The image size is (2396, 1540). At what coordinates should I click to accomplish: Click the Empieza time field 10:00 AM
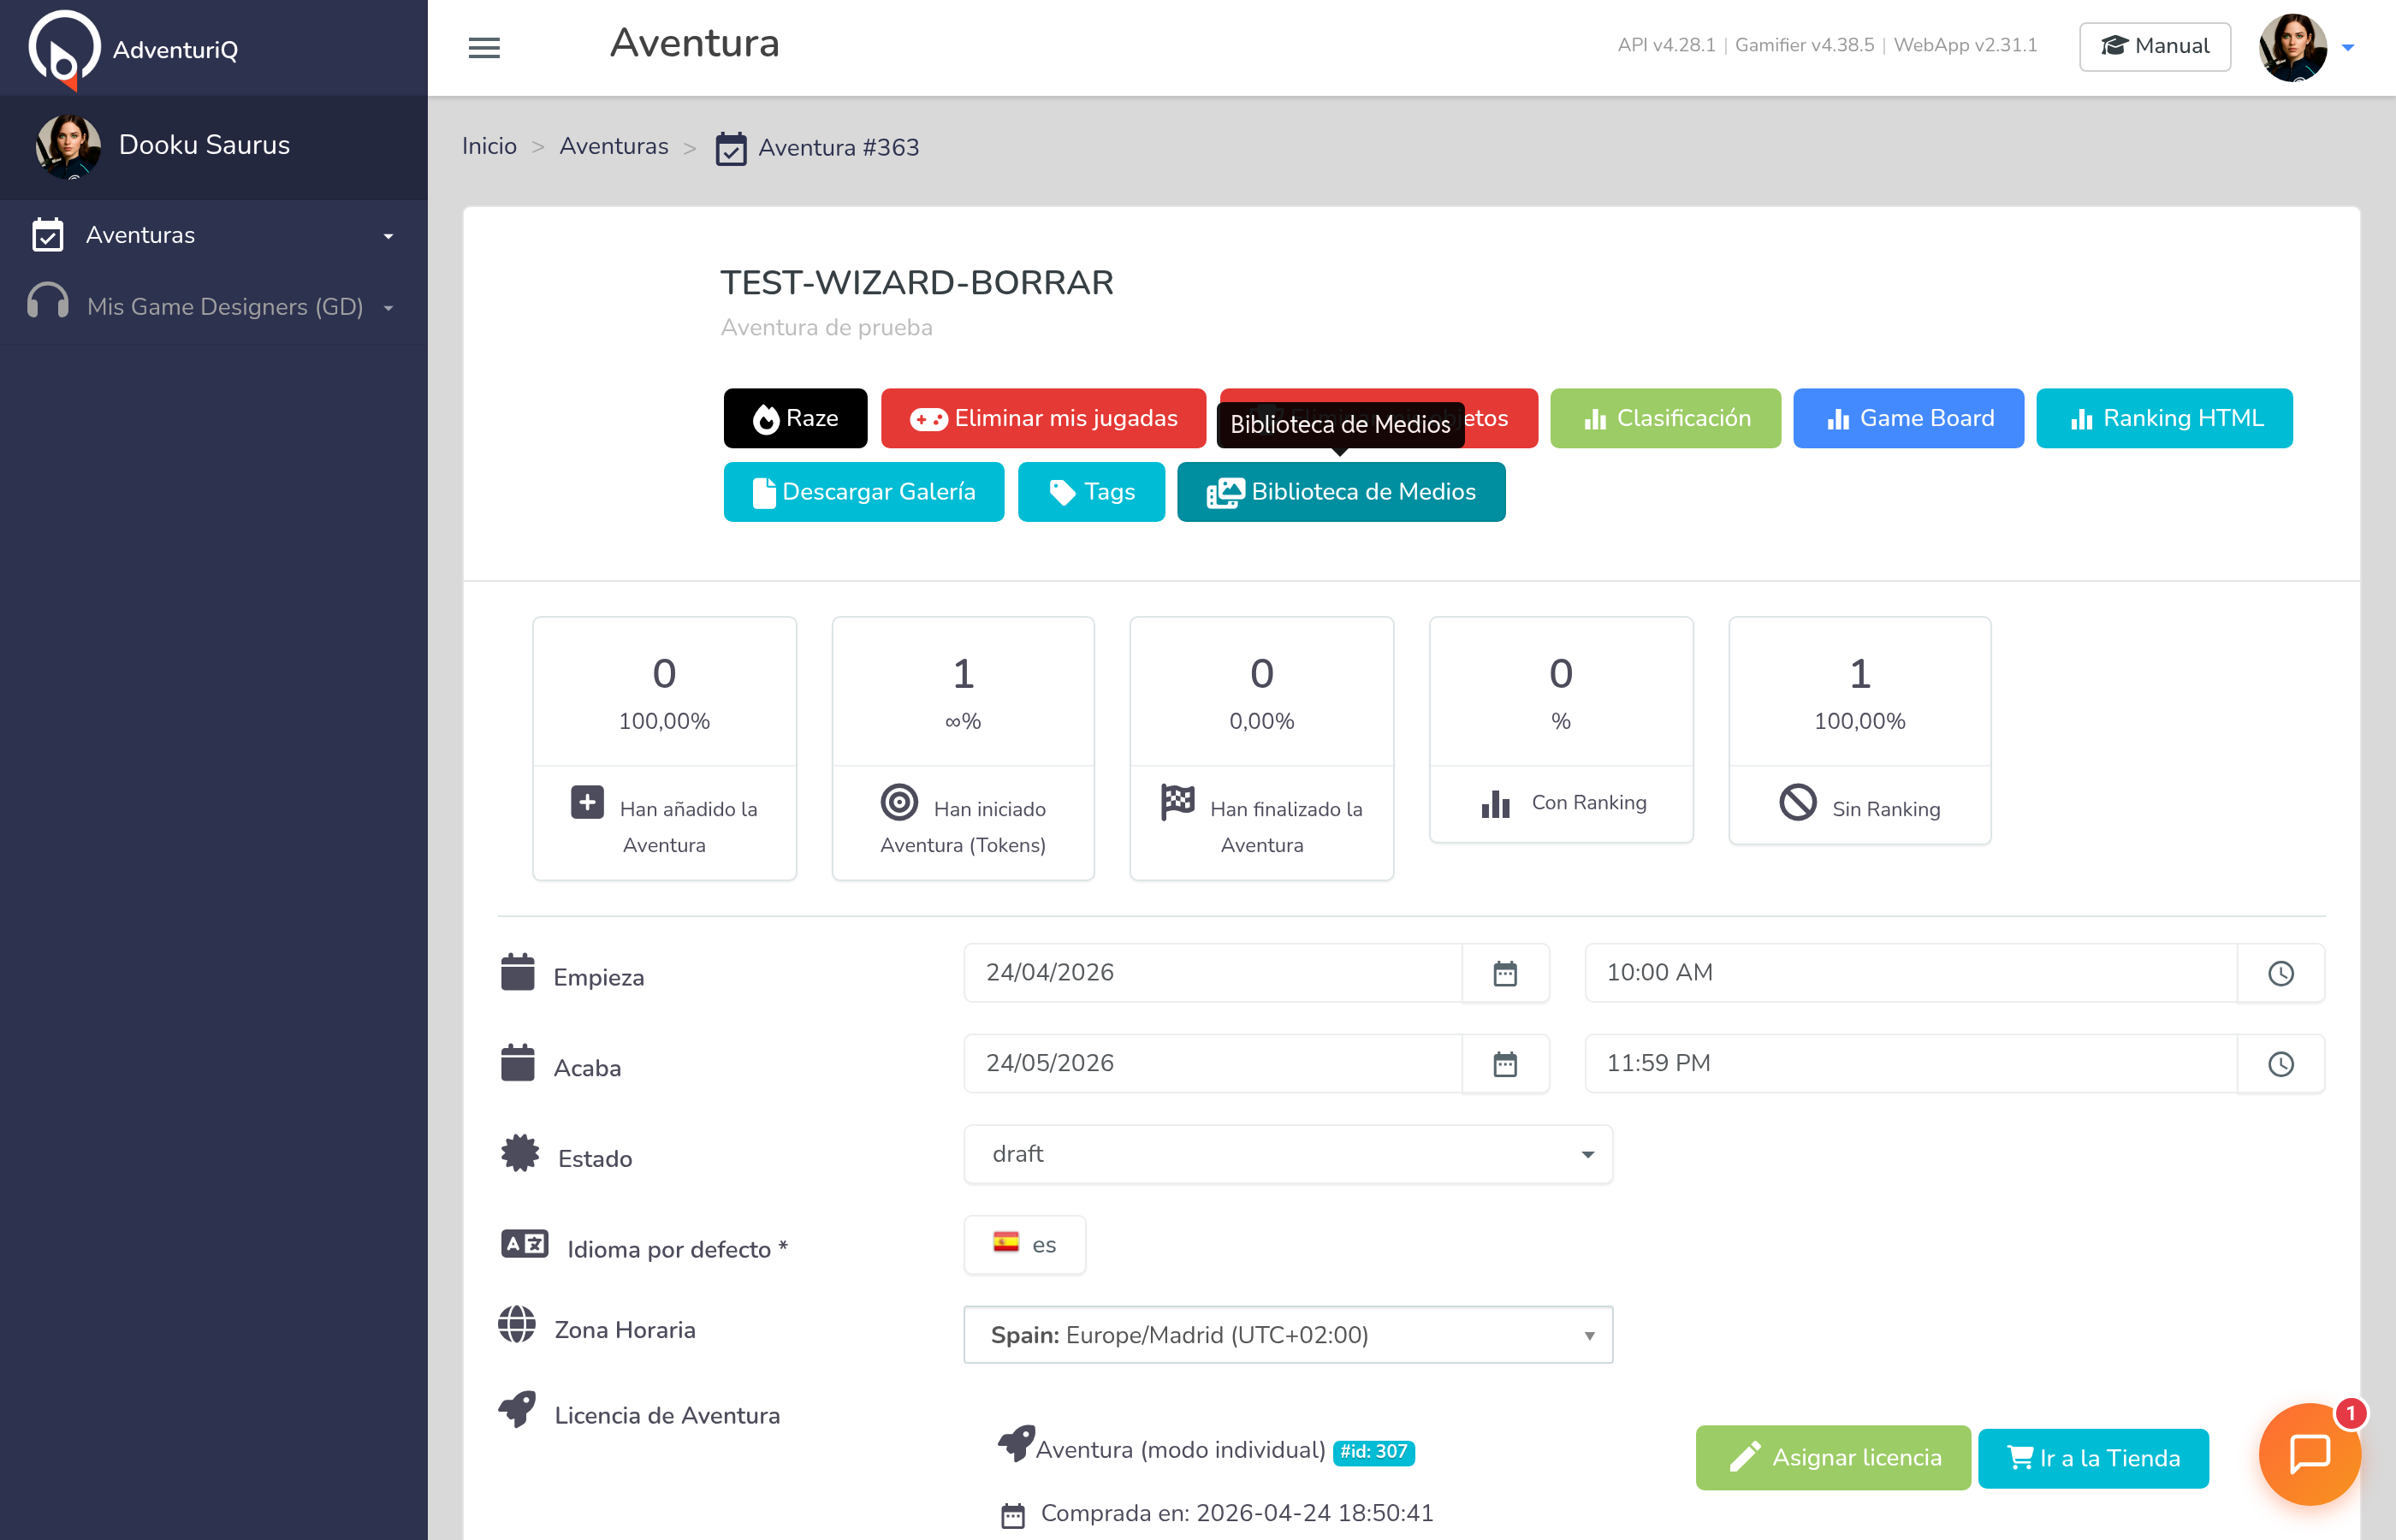coord(1911,972)
